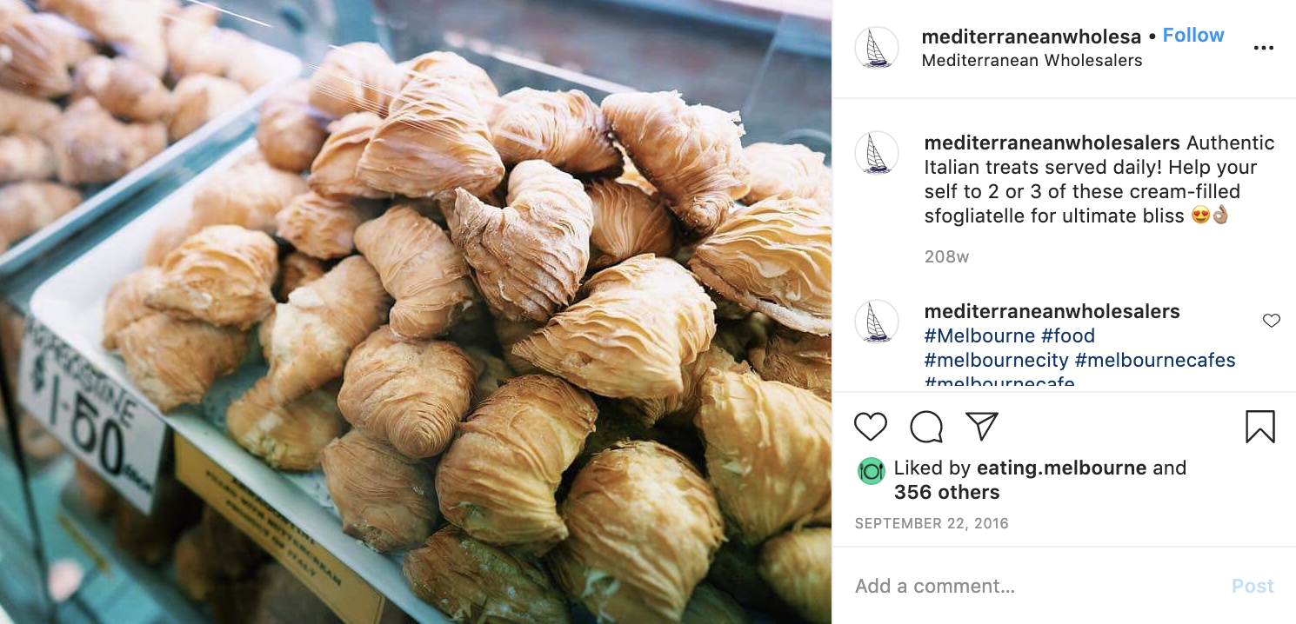Open the hashtag comment's profile avatar
Viewport: 1296px width, 624px height.
coord(877,322)
